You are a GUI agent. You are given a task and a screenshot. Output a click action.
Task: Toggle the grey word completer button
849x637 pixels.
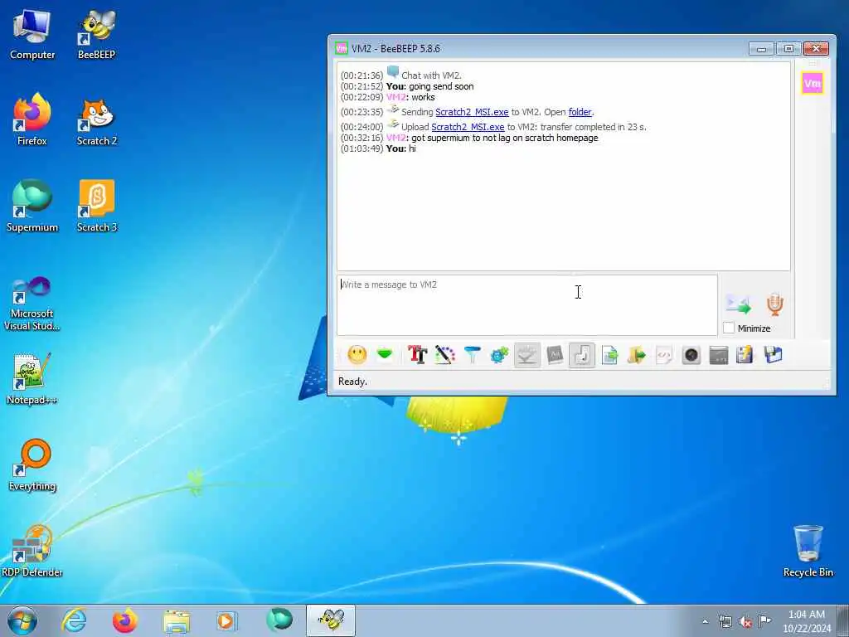[x=555, y=355]
